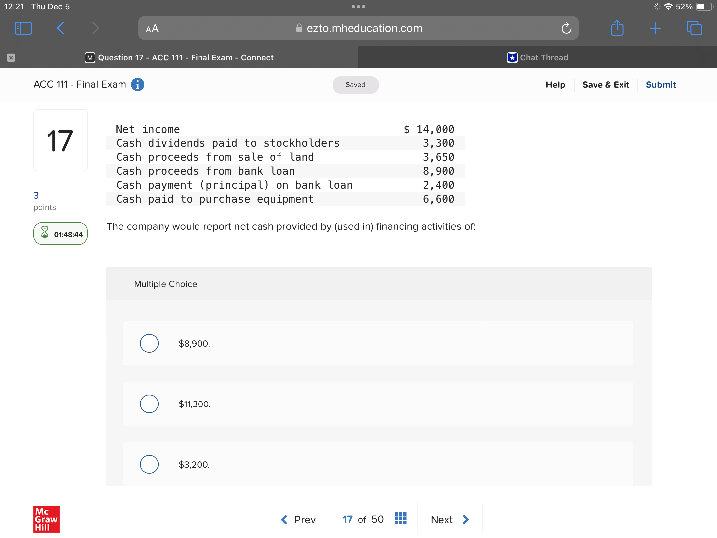
Task: Choose the $11,300 answer option
Action: [x=149, y=404]
